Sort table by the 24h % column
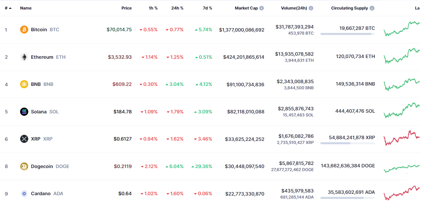Viewport: 423px width, 203px height. [177, 8]
